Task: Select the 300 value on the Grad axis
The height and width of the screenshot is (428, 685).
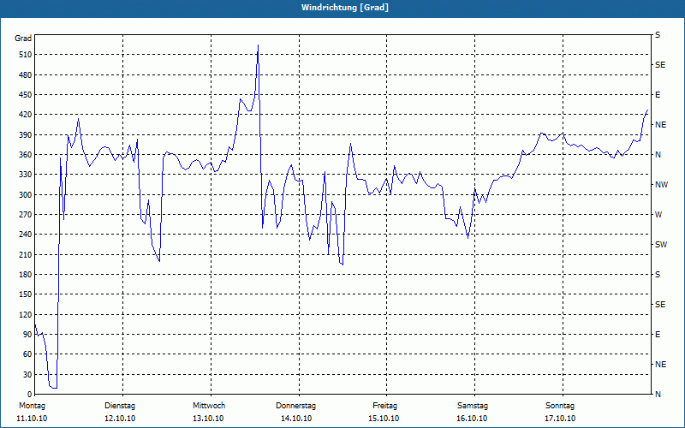Action: tap(26, 195)
